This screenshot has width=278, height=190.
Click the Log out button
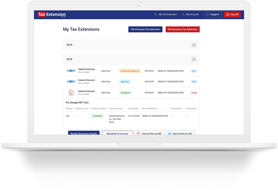tap(232, 14)
